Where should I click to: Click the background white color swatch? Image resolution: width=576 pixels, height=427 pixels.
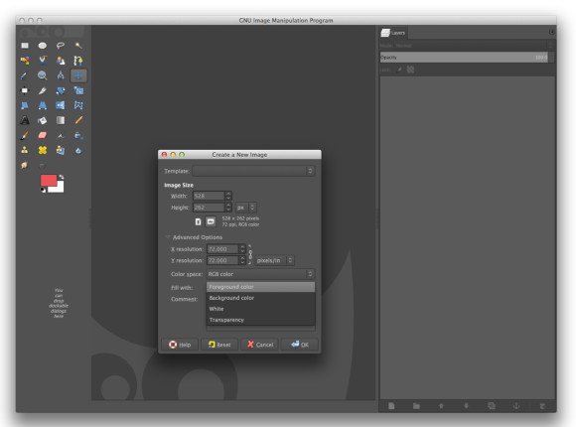tap(60, 188)
